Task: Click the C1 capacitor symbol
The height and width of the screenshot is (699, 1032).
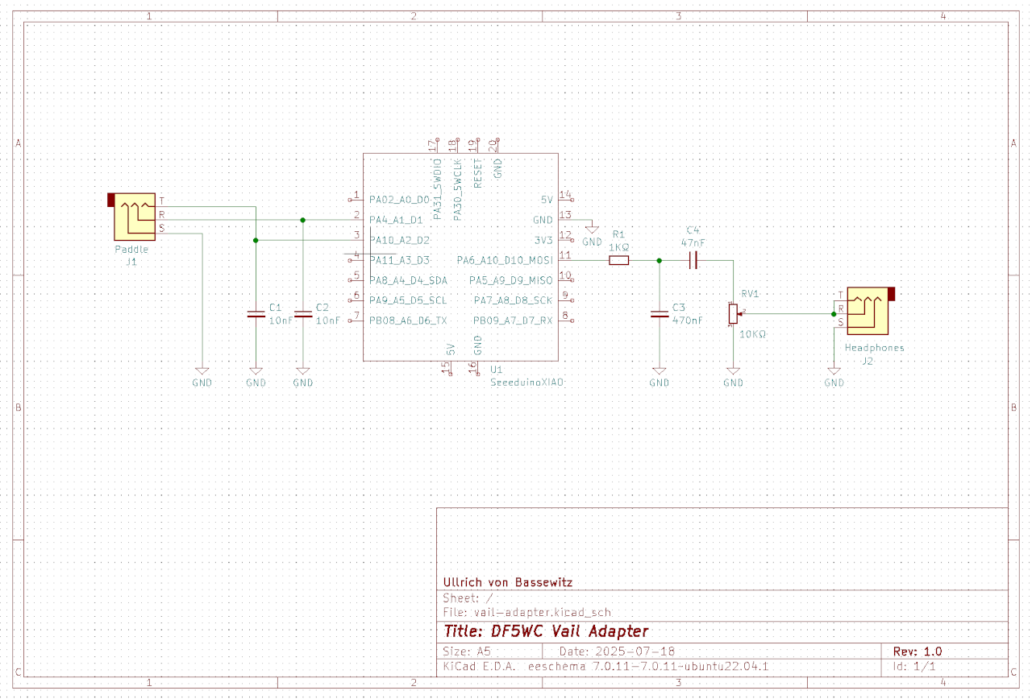Action: 256,315
